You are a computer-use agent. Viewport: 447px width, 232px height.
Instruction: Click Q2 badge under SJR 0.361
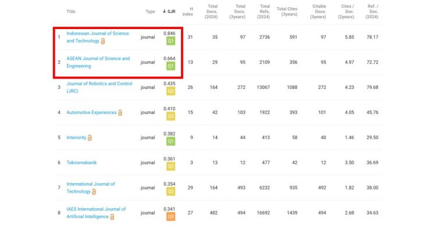pyautogui.click(x=171, y=166)
